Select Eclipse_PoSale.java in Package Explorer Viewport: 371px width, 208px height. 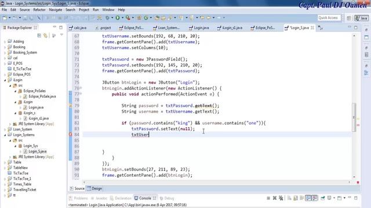pyautogui.click(x=42, y=96)
